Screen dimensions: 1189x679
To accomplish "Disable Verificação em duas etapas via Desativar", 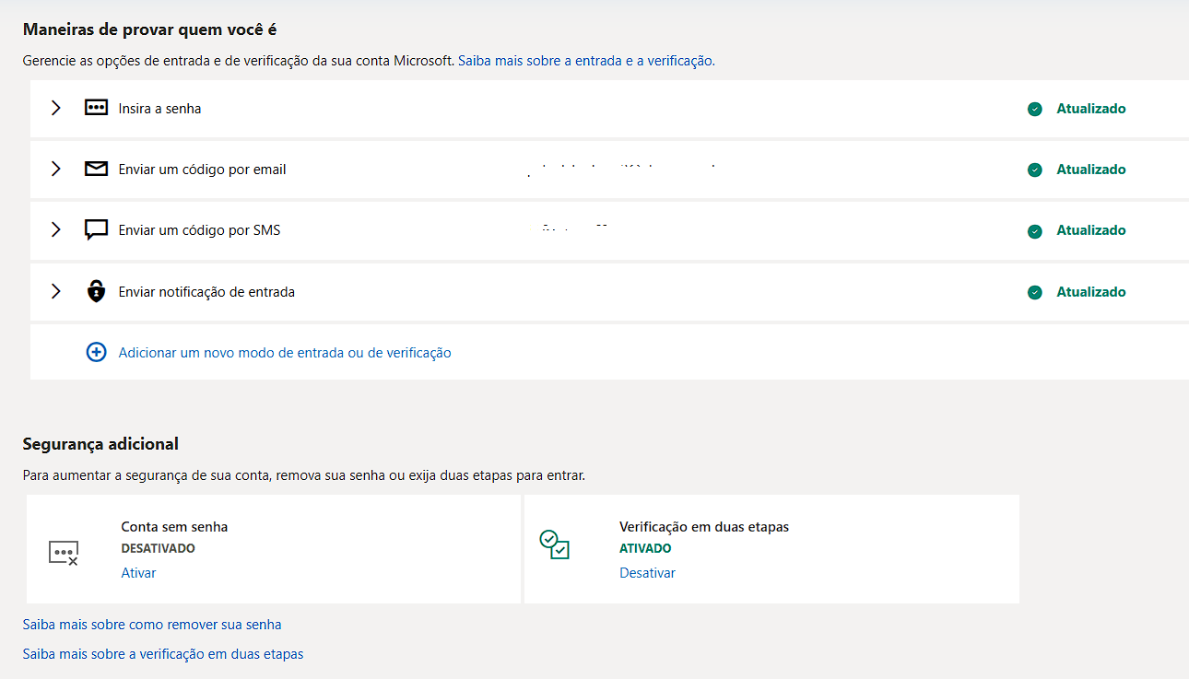I will pyautogui.click(x=647, y=573).
